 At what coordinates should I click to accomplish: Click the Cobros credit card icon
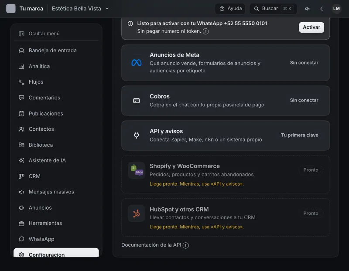tap(137, 101)
